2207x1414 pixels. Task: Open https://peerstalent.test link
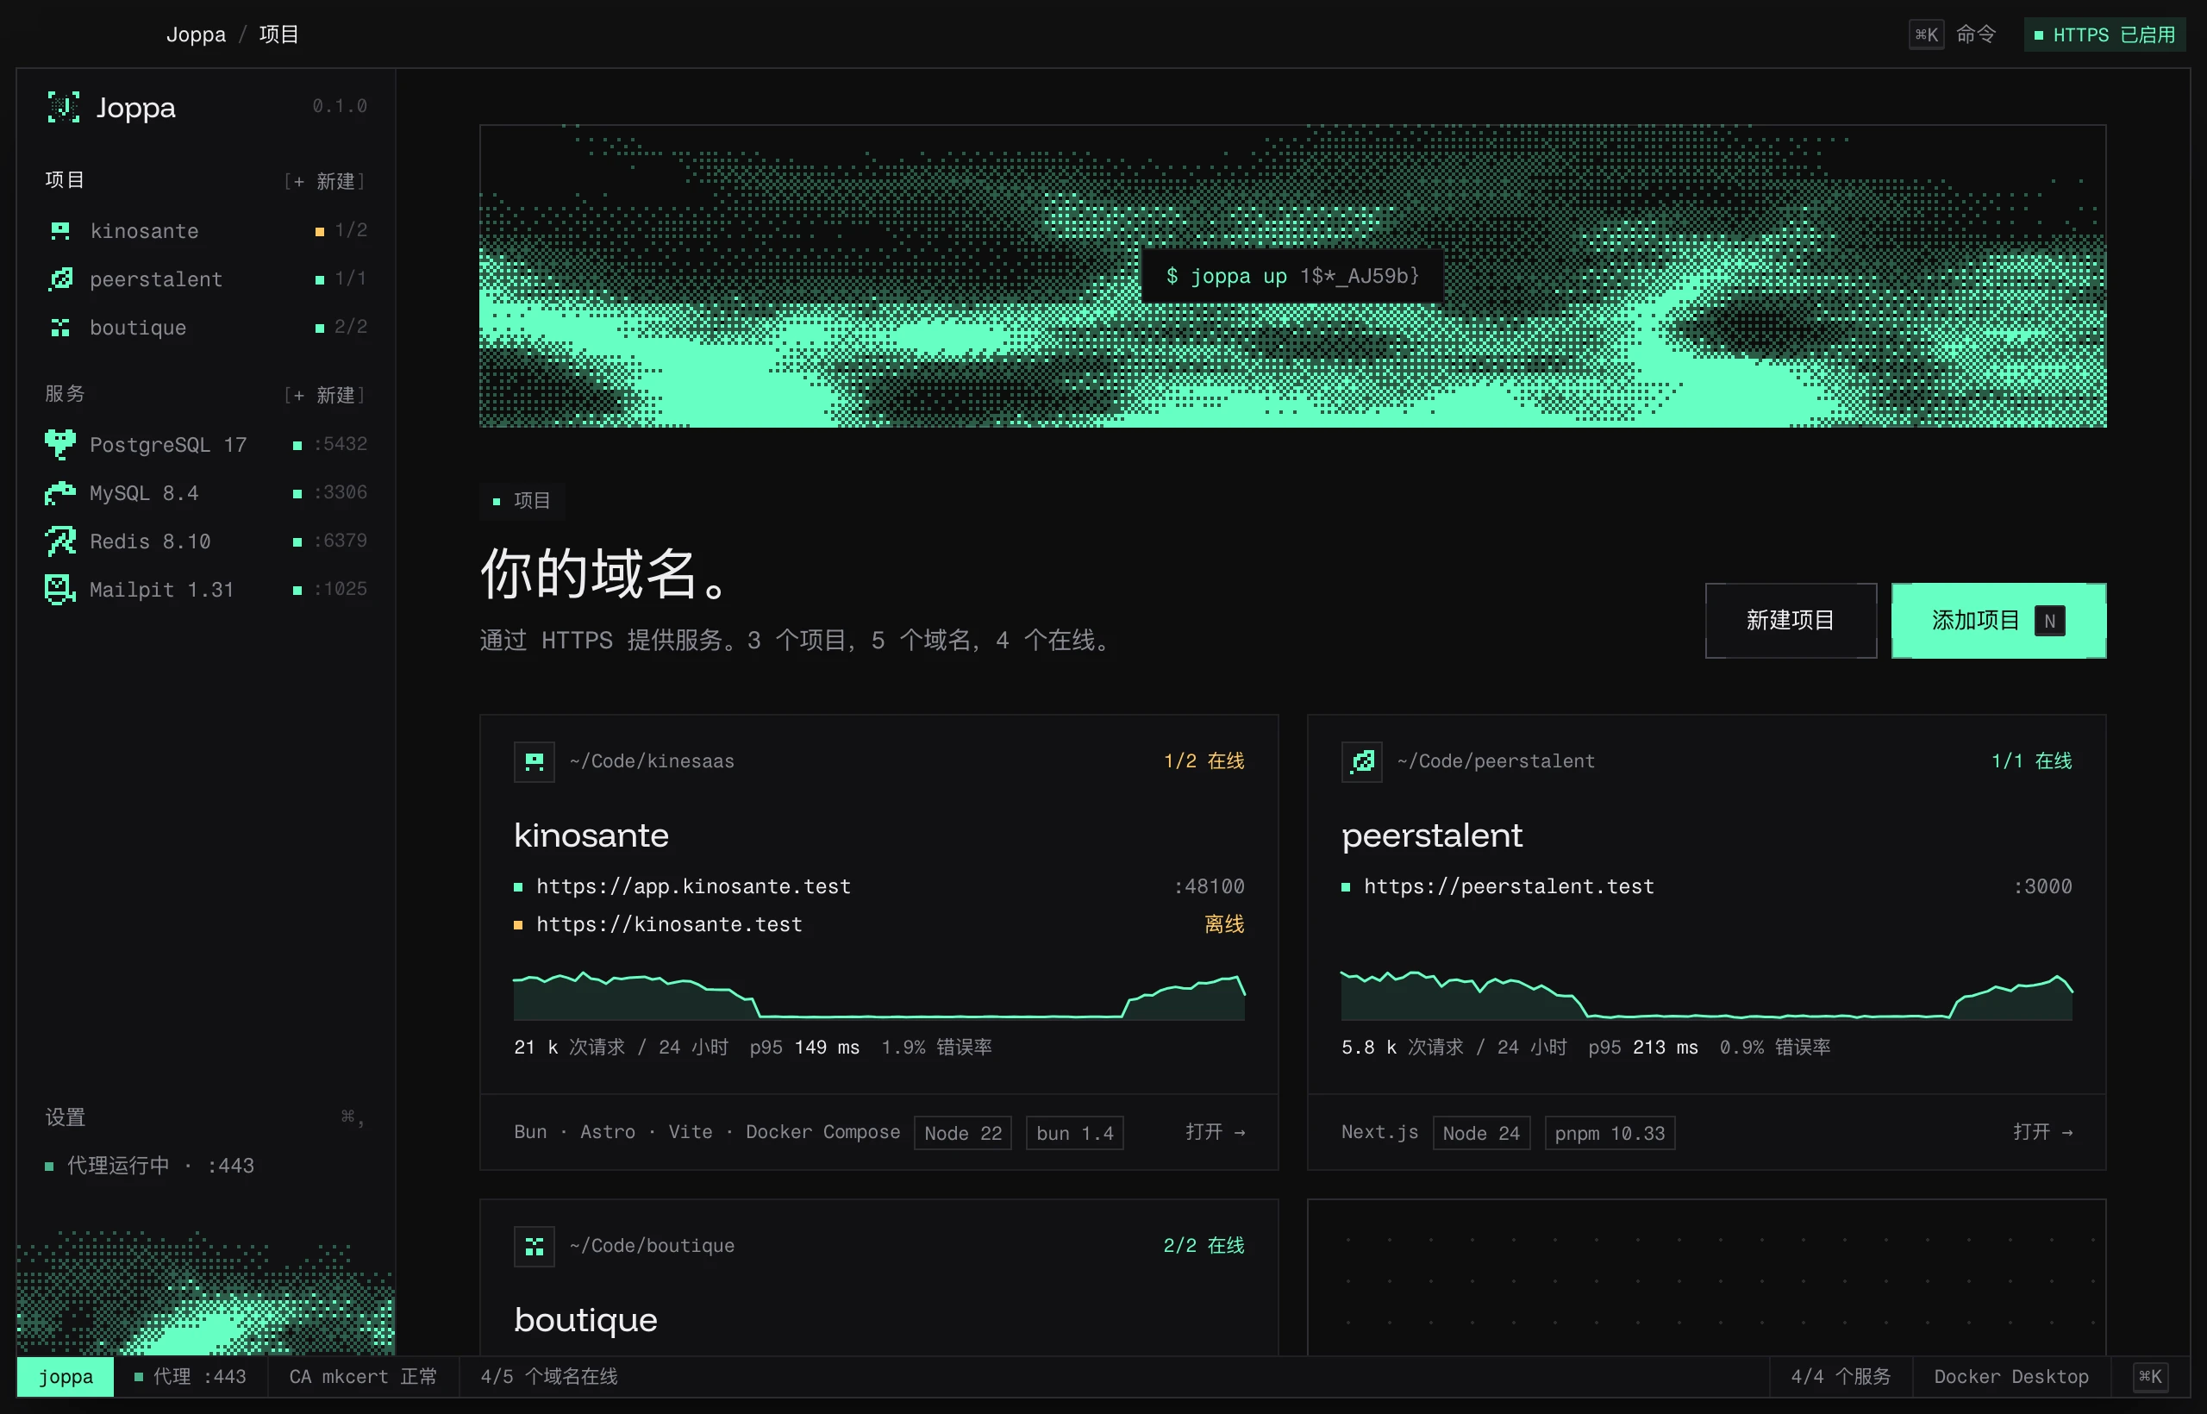click(1509, 886)
